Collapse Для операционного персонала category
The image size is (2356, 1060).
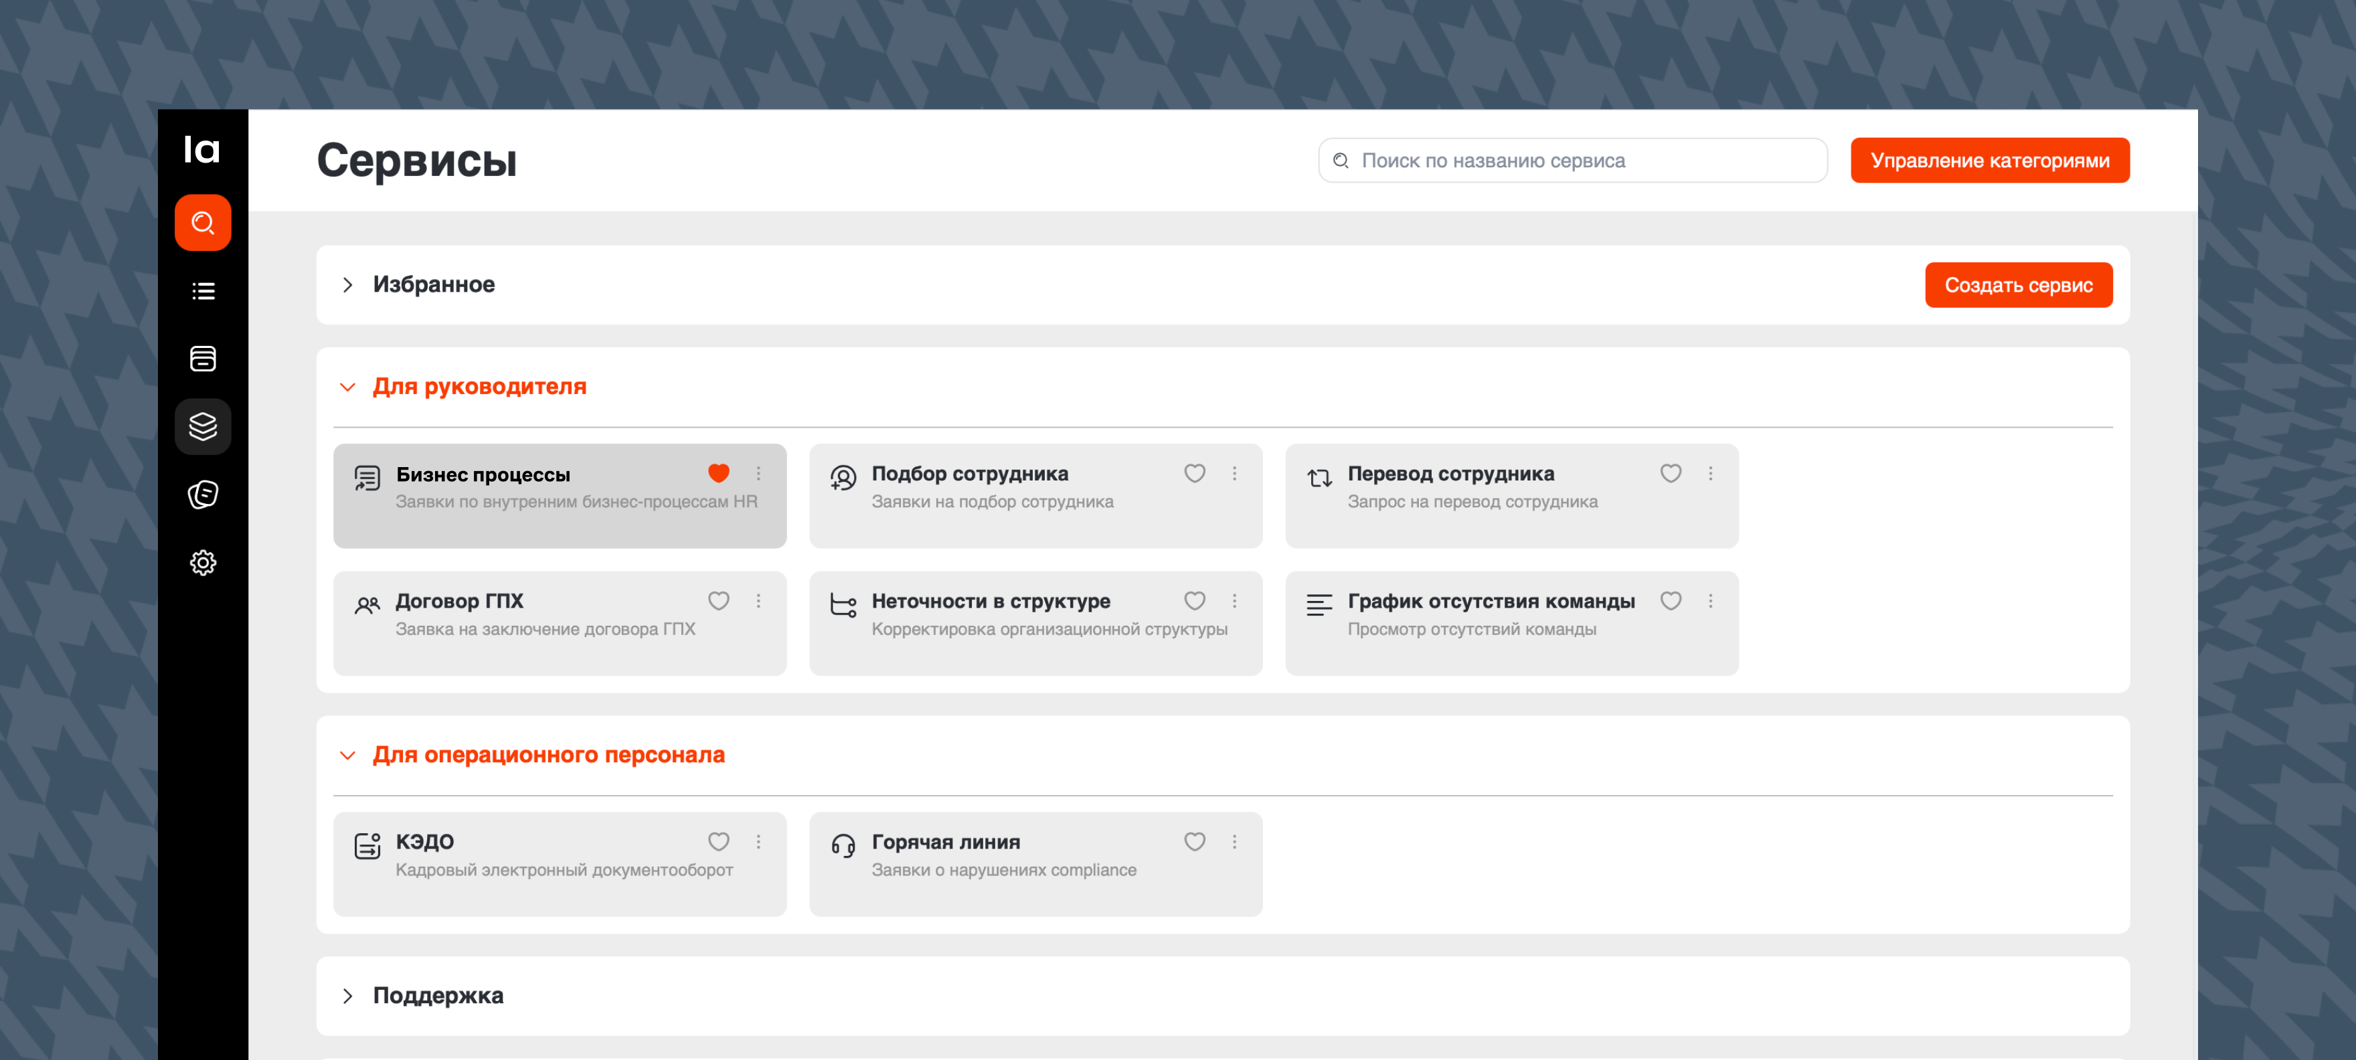tap(347, 756)
